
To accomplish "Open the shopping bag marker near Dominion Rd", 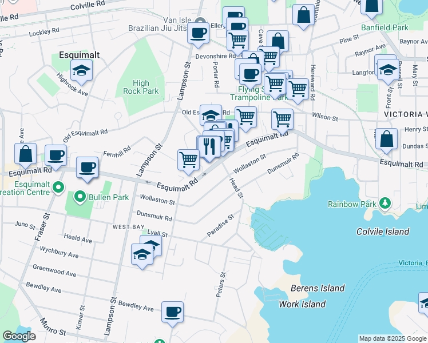I will [303, 17].
